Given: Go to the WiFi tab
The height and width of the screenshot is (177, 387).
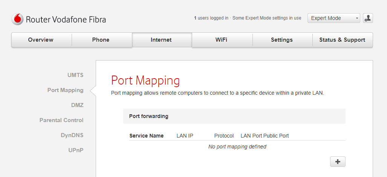Looking at the screenshot, I should [222, 40].
